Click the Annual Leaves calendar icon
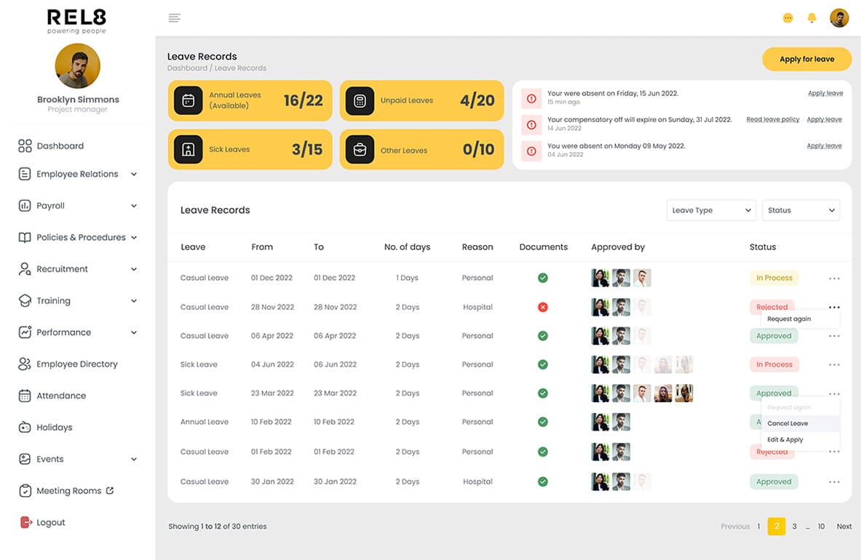The image size is (861, 560). [188, 100]
